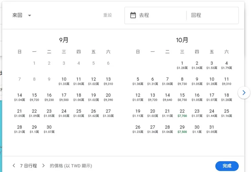The width and height of the screenshot is (252, 172).
Task: Select September 30 date cell
Action: click(49, 129)
